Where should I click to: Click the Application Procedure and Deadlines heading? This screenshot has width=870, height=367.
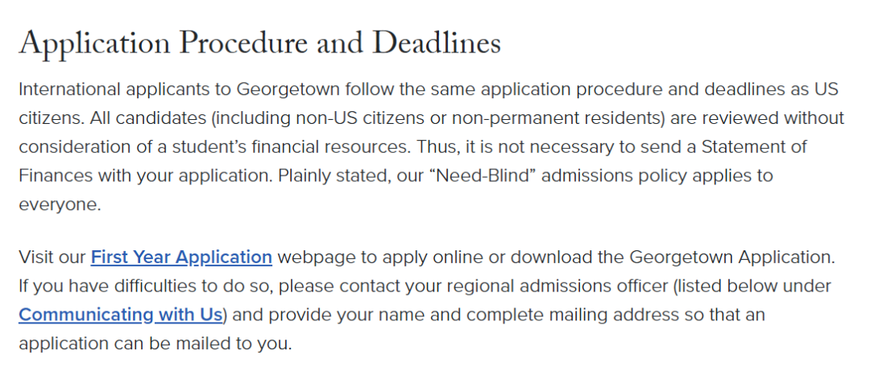259,43
